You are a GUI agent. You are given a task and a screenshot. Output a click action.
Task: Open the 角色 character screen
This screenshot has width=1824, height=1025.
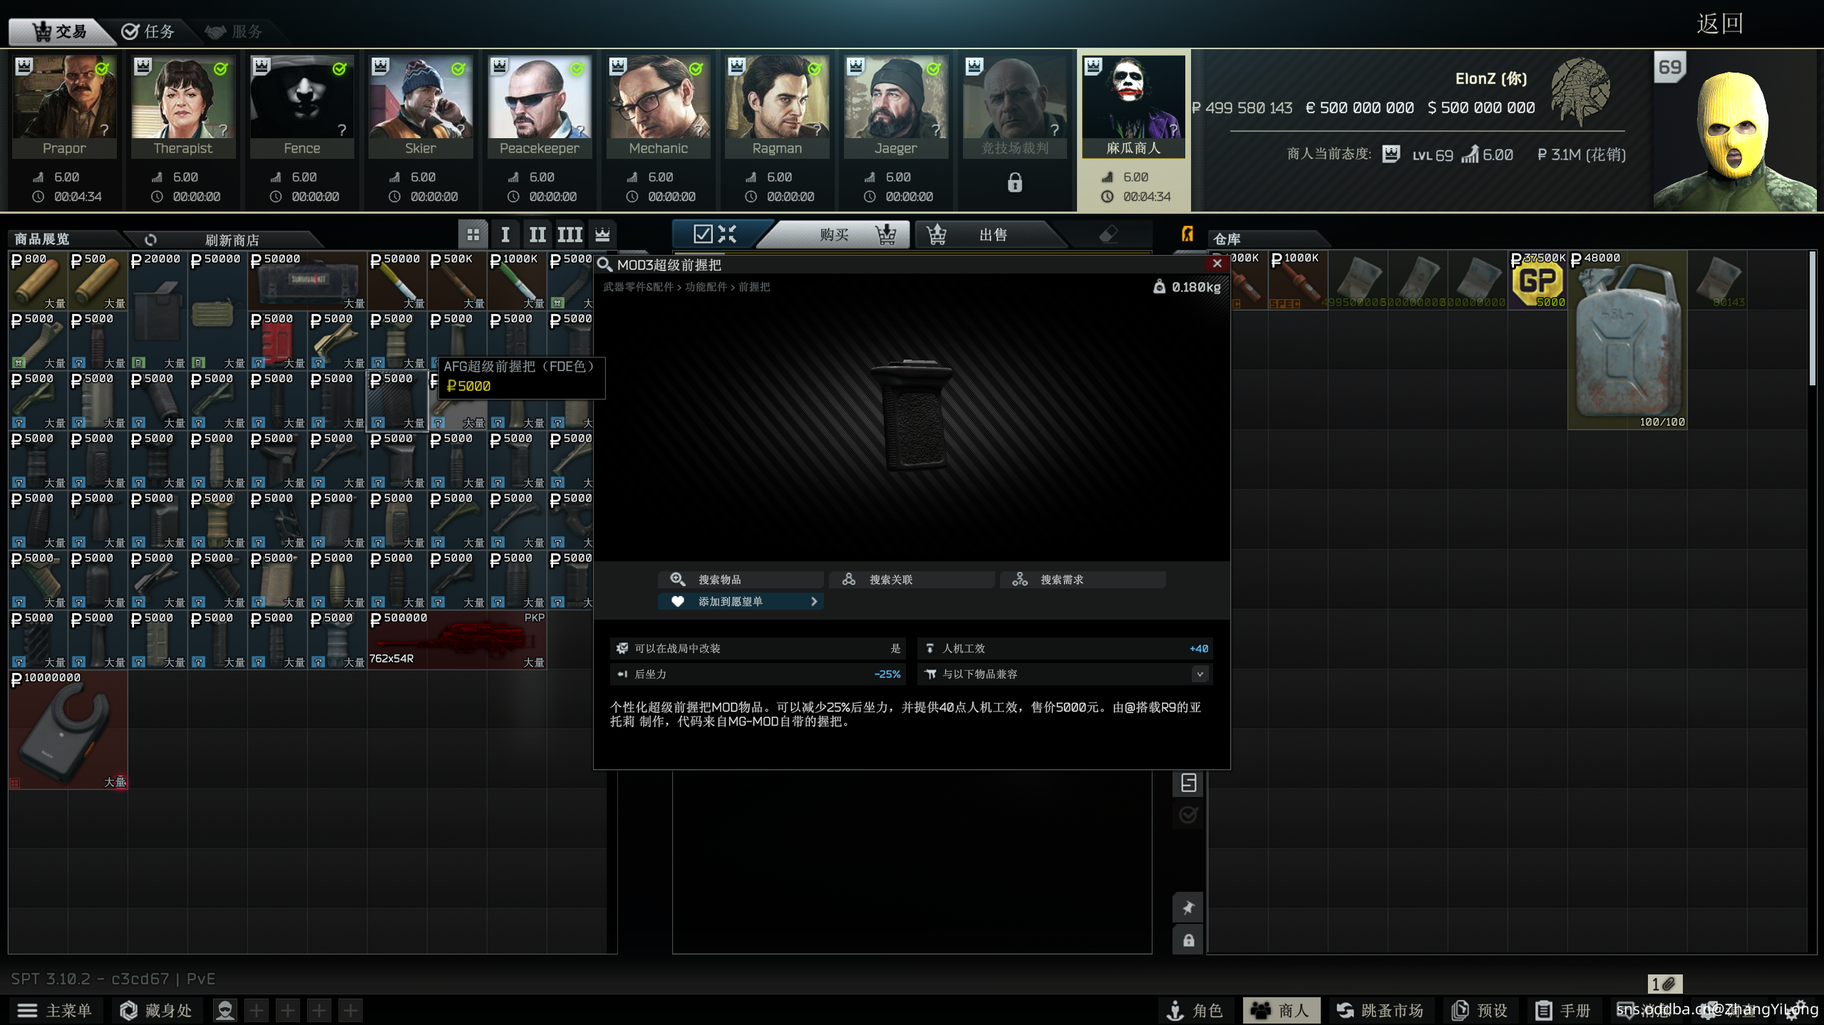point(1195,1011)
